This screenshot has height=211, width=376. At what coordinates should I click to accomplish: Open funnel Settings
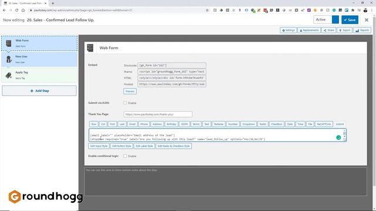pyautogui.click(x=288, y=30)
